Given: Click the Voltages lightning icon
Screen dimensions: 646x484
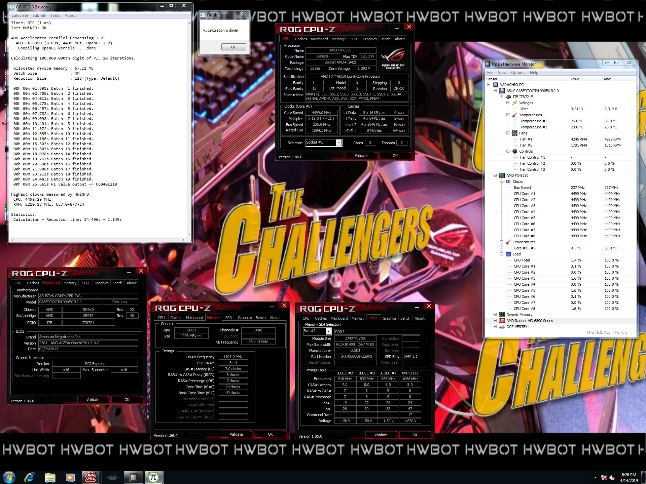Looking at the screenshot, I should click(x=515, y=103).
